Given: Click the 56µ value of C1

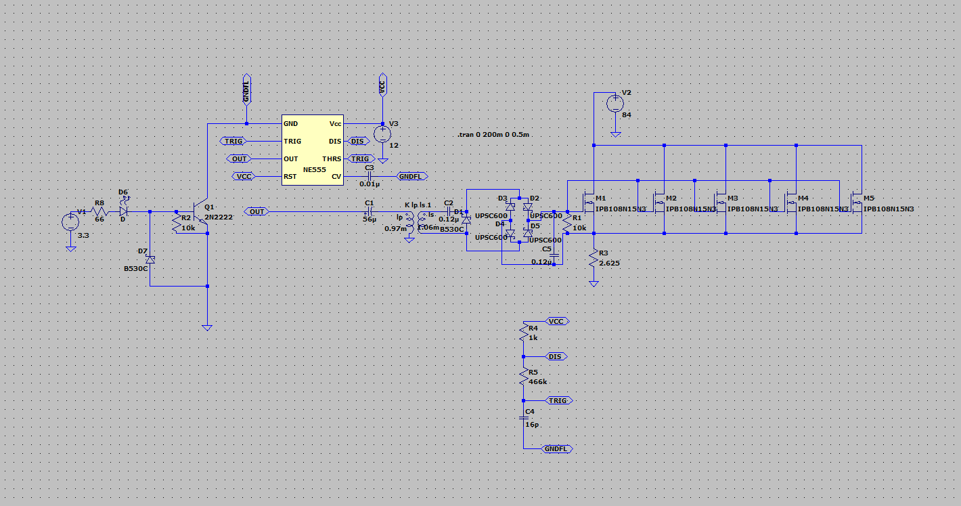Looking at the screenshot, I should pos(369,219).
